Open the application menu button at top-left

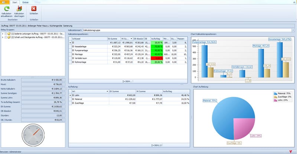[4, 2]
